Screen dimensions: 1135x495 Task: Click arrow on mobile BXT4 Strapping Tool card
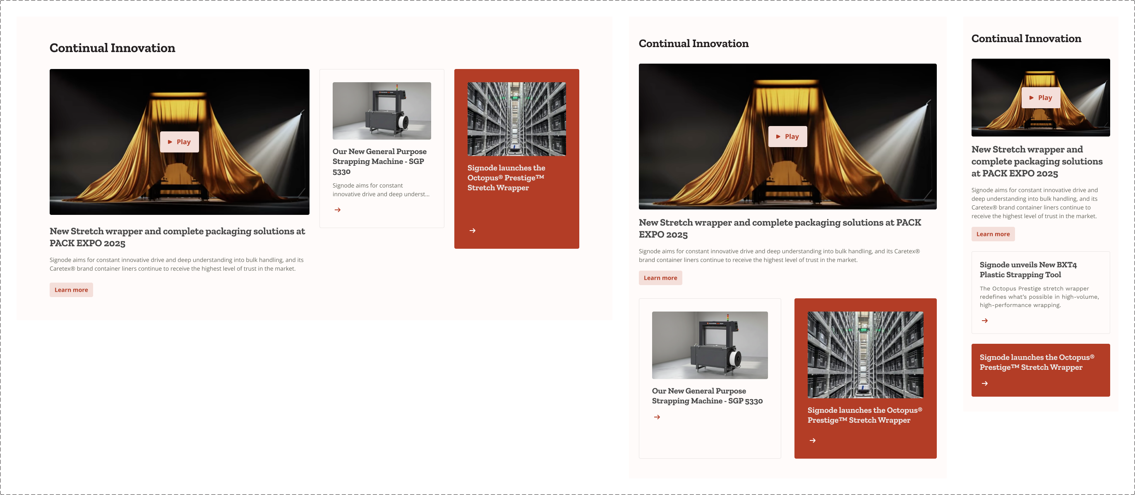(x=984, y=320)
